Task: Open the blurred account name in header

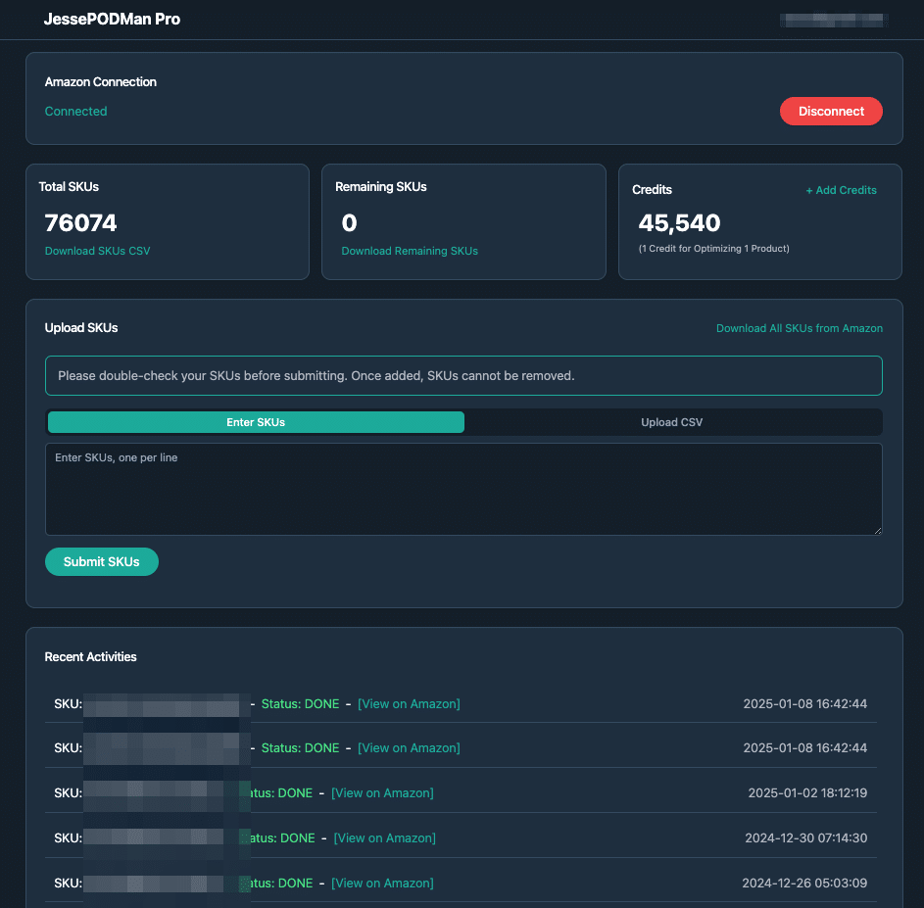Action: pos(832,19)
